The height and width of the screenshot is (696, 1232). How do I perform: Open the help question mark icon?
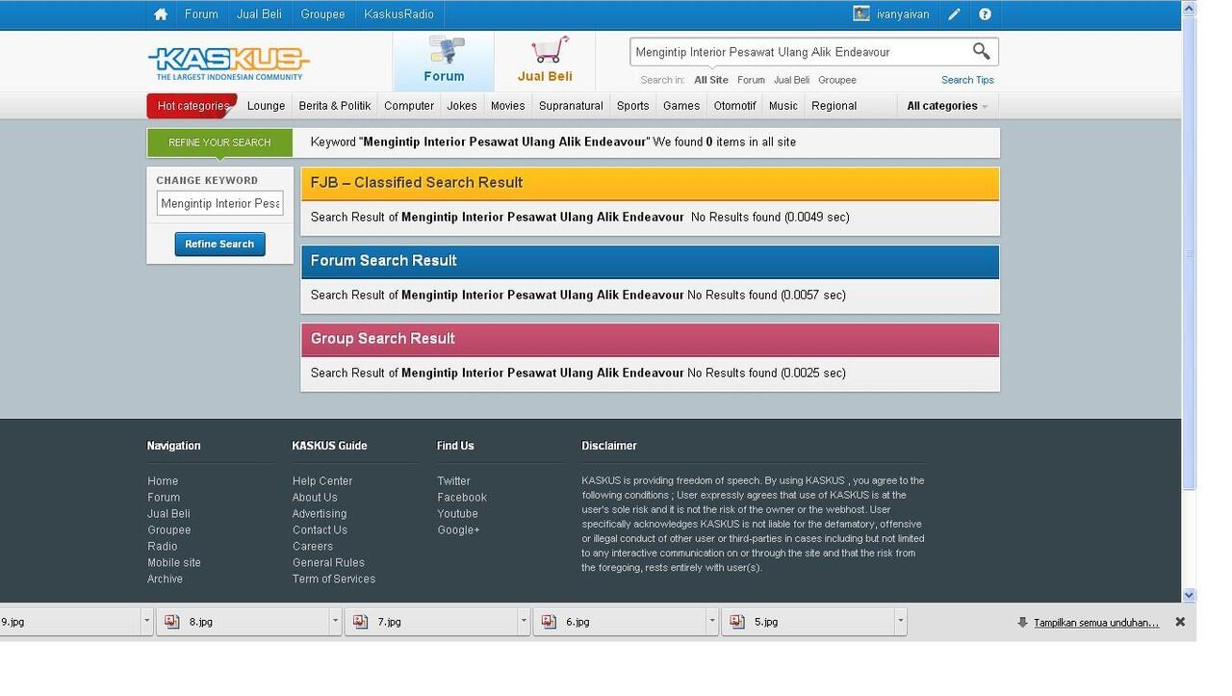click(x=985, y=14)
